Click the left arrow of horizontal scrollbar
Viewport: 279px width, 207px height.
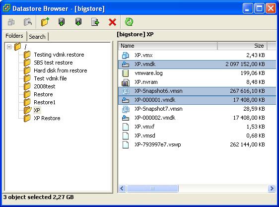click(x=122, y=188)
